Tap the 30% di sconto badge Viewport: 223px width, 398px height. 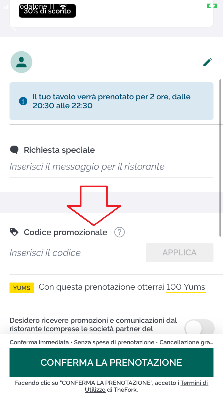pyautogui.click(x=47, y=11)
